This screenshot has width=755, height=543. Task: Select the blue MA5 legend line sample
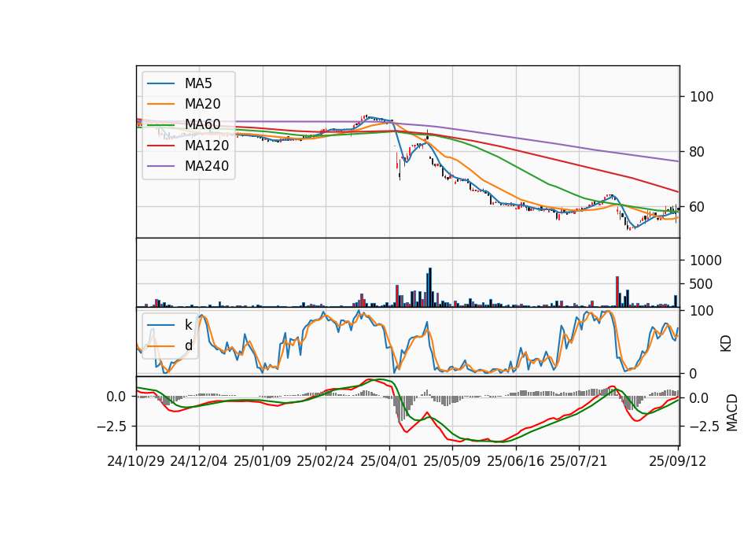coord(160,83)
